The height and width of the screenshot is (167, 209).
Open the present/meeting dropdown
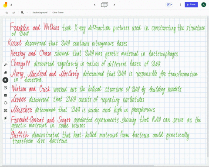[x=169, y=5]
